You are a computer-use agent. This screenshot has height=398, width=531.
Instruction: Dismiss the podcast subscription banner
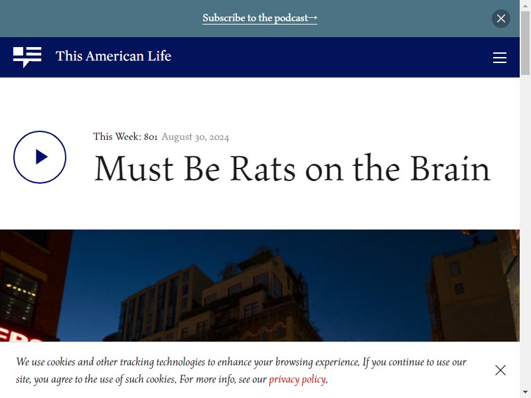(501, 19)
